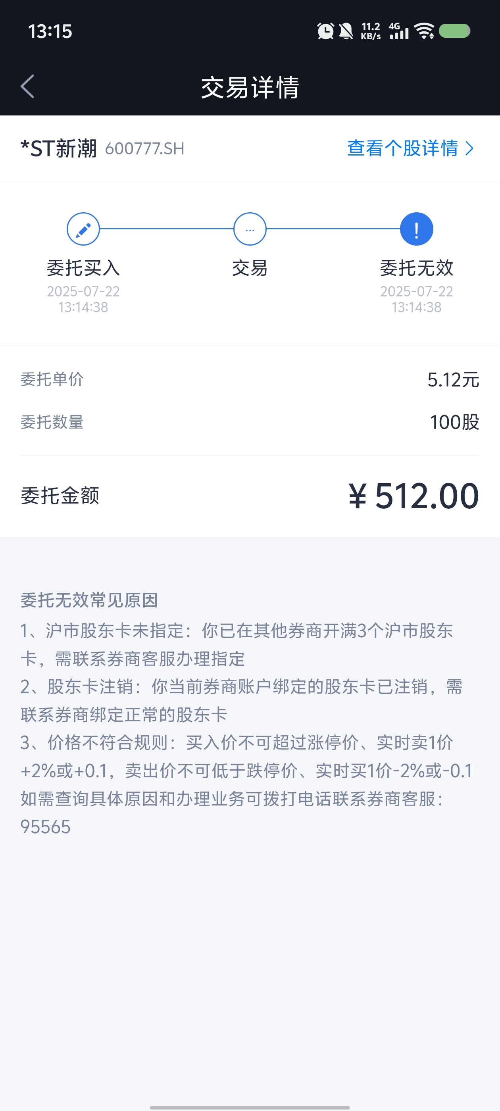Tap the 4G signal bars icon

(399, 31)
